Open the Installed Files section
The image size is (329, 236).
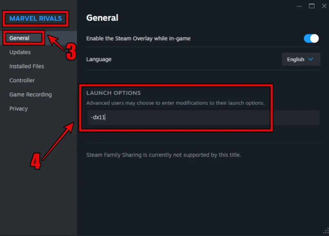point(27,66)
